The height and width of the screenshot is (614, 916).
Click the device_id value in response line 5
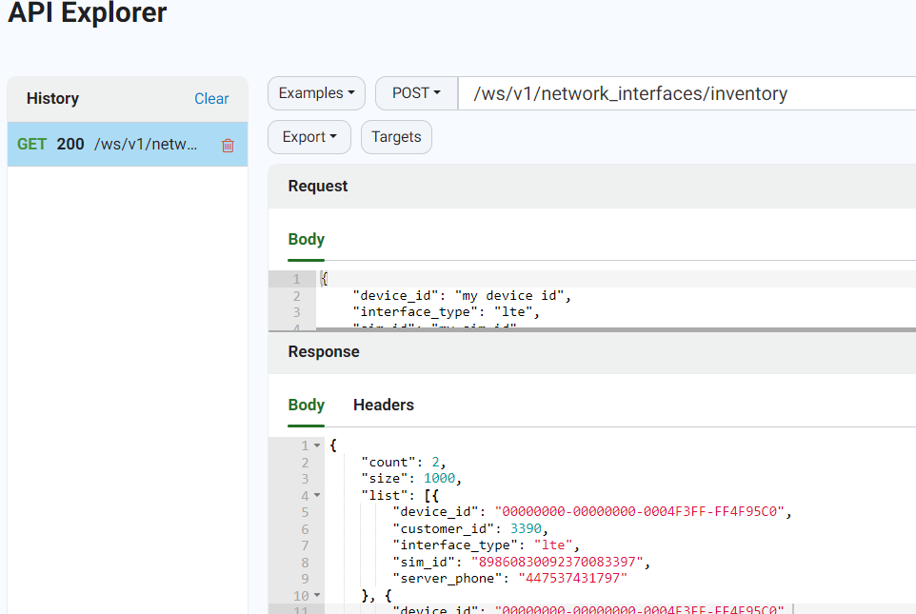click(639, 512)
